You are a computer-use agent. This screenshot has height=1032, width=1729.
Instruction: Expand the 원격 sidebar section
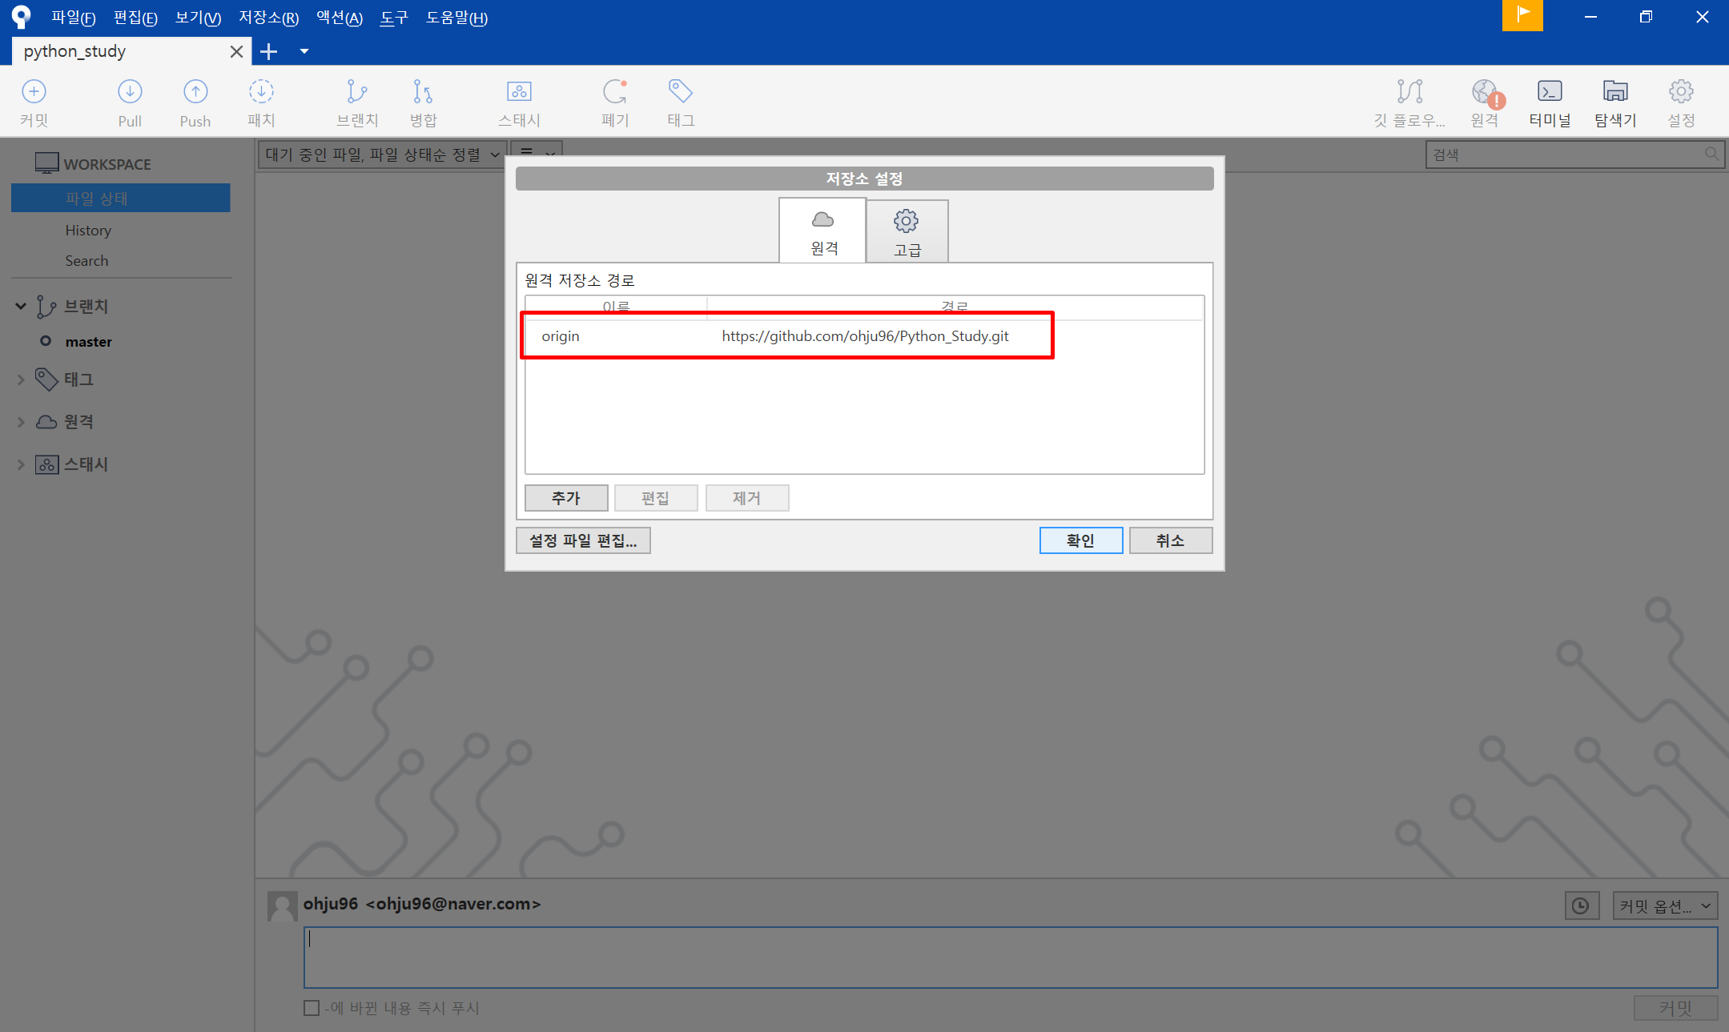[x=21, y=422]
